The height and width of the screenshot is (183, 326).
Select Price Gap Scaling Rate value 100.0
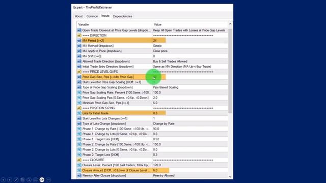(157, 93)
